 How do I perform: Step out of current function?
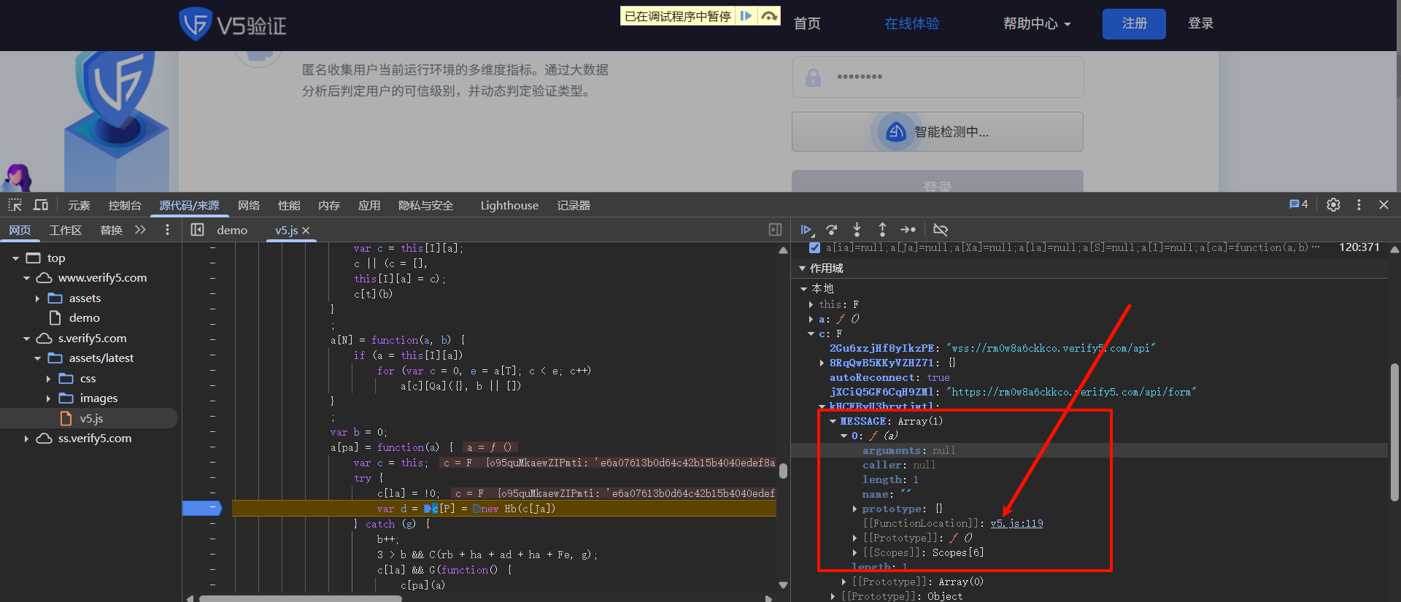[x=882, y=230]
